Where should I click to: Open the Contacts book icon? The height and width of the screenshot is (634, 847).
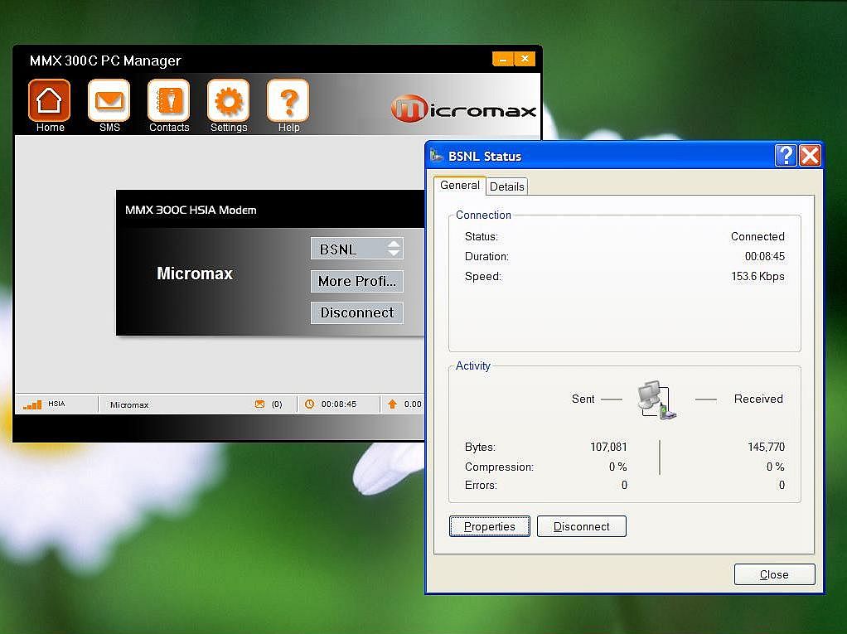(169, 102)
